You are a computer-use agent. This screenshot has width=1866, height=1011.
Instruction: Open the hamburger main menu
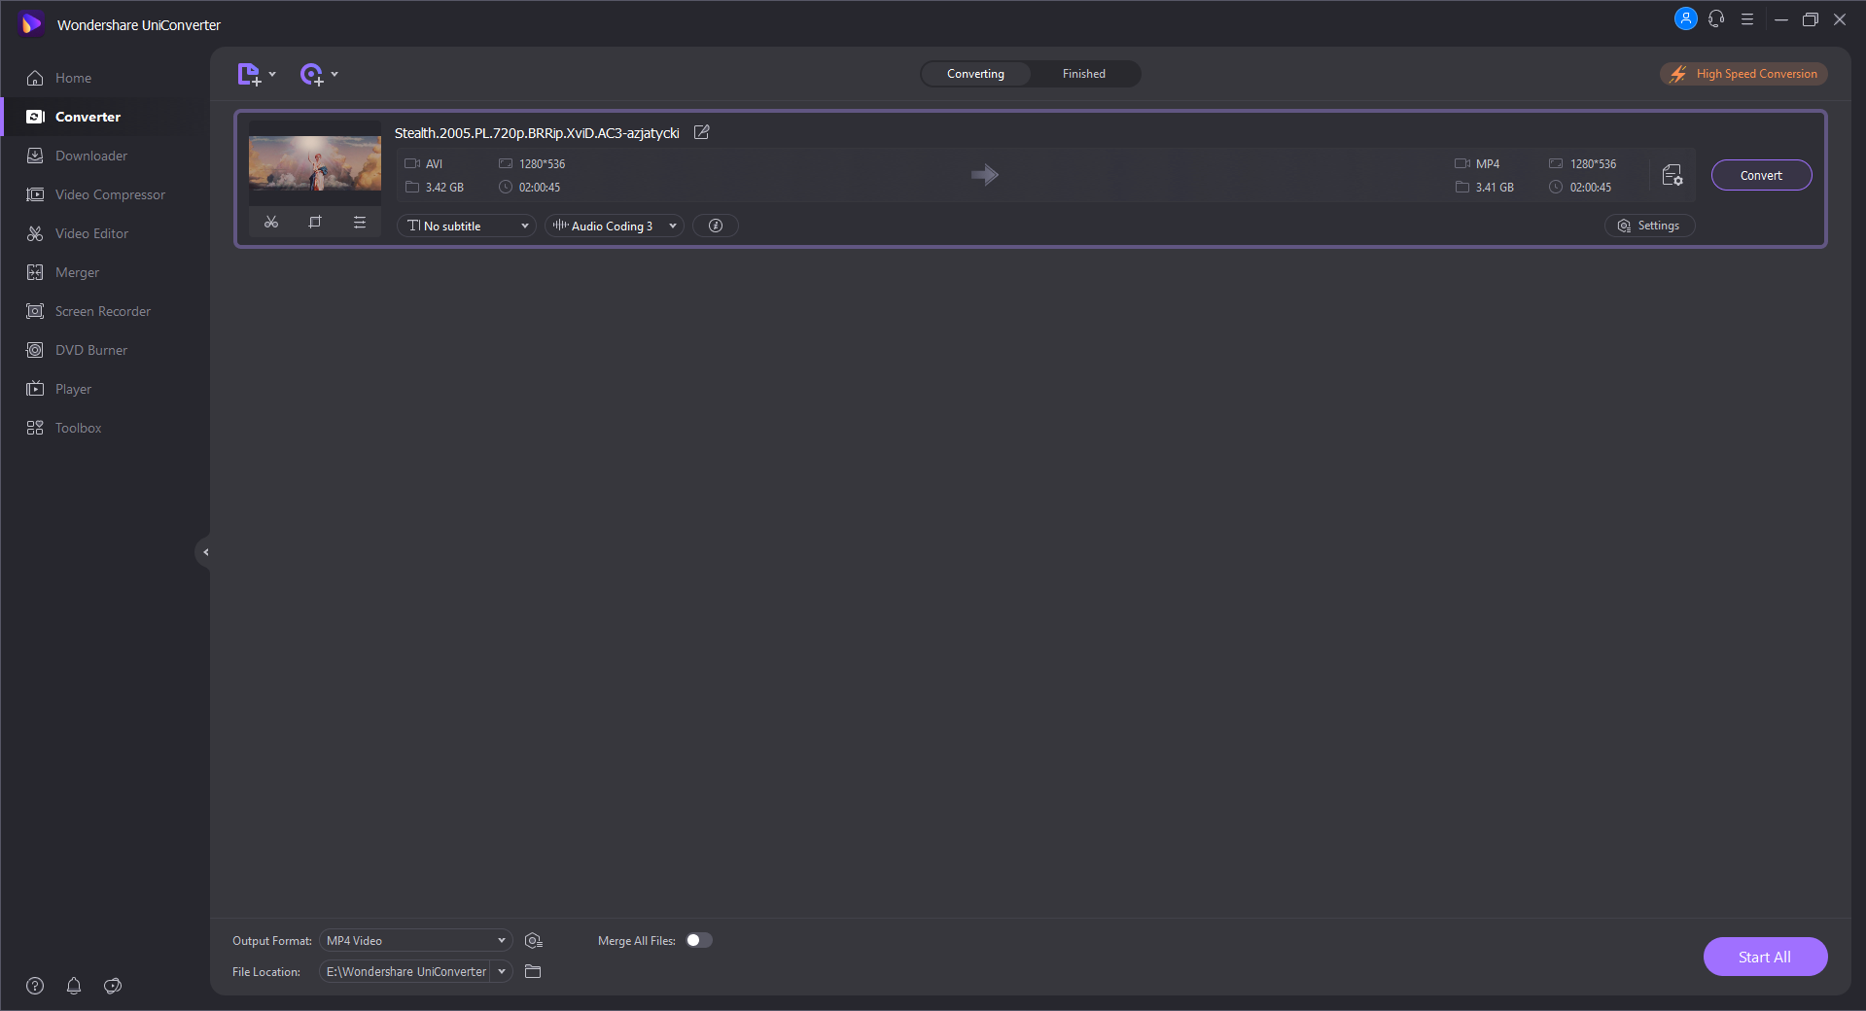[1747, 18]
